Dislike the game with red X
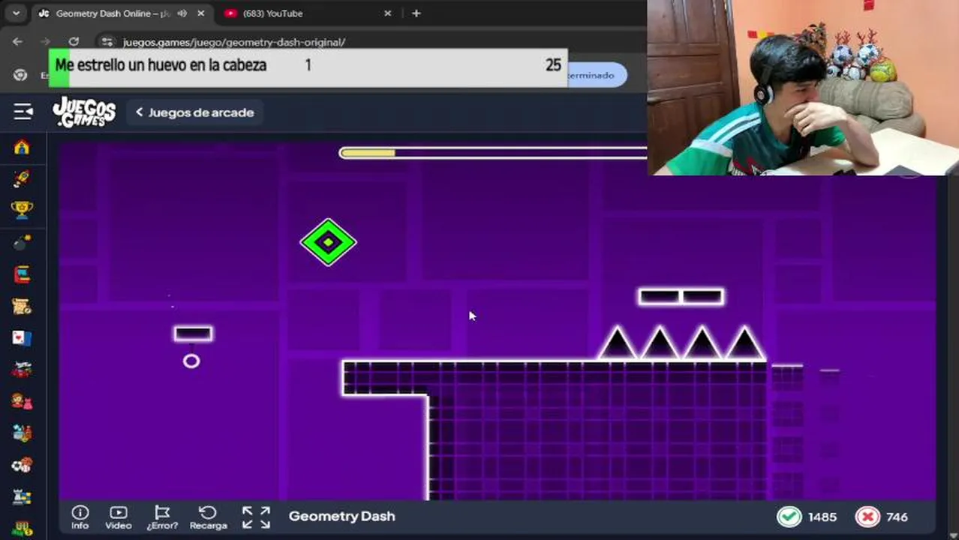959x540 pixels. (x=867, y=517)
